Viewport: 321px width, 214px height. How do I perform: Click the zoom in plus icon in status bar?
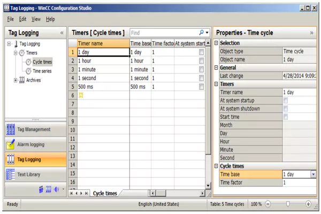pos(308,204)
